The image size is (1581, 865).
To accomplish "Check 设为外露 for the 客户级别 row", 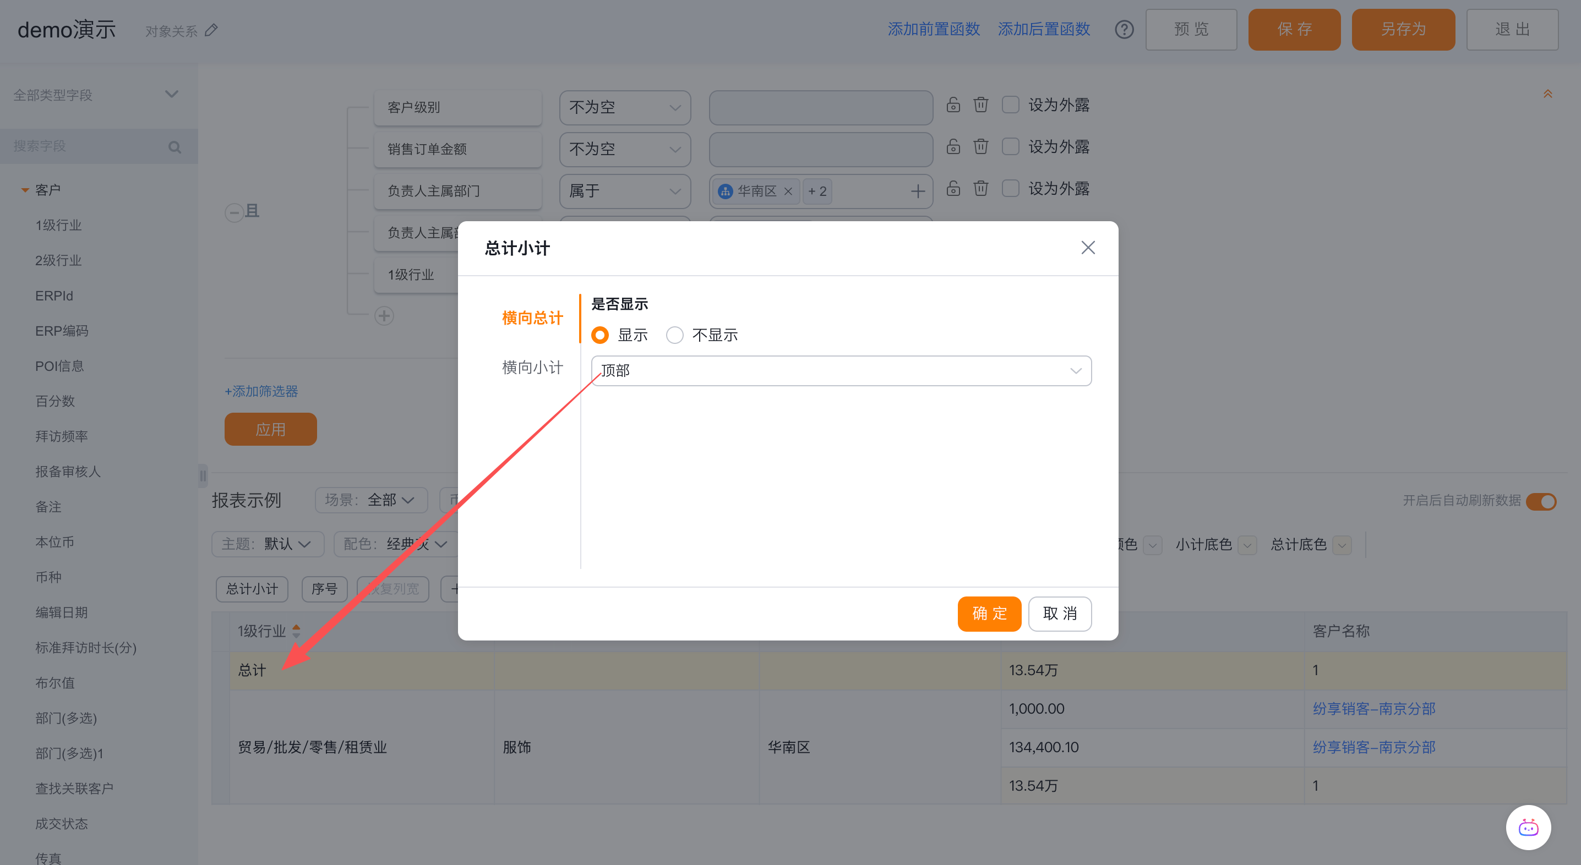I will [1010, 105].
